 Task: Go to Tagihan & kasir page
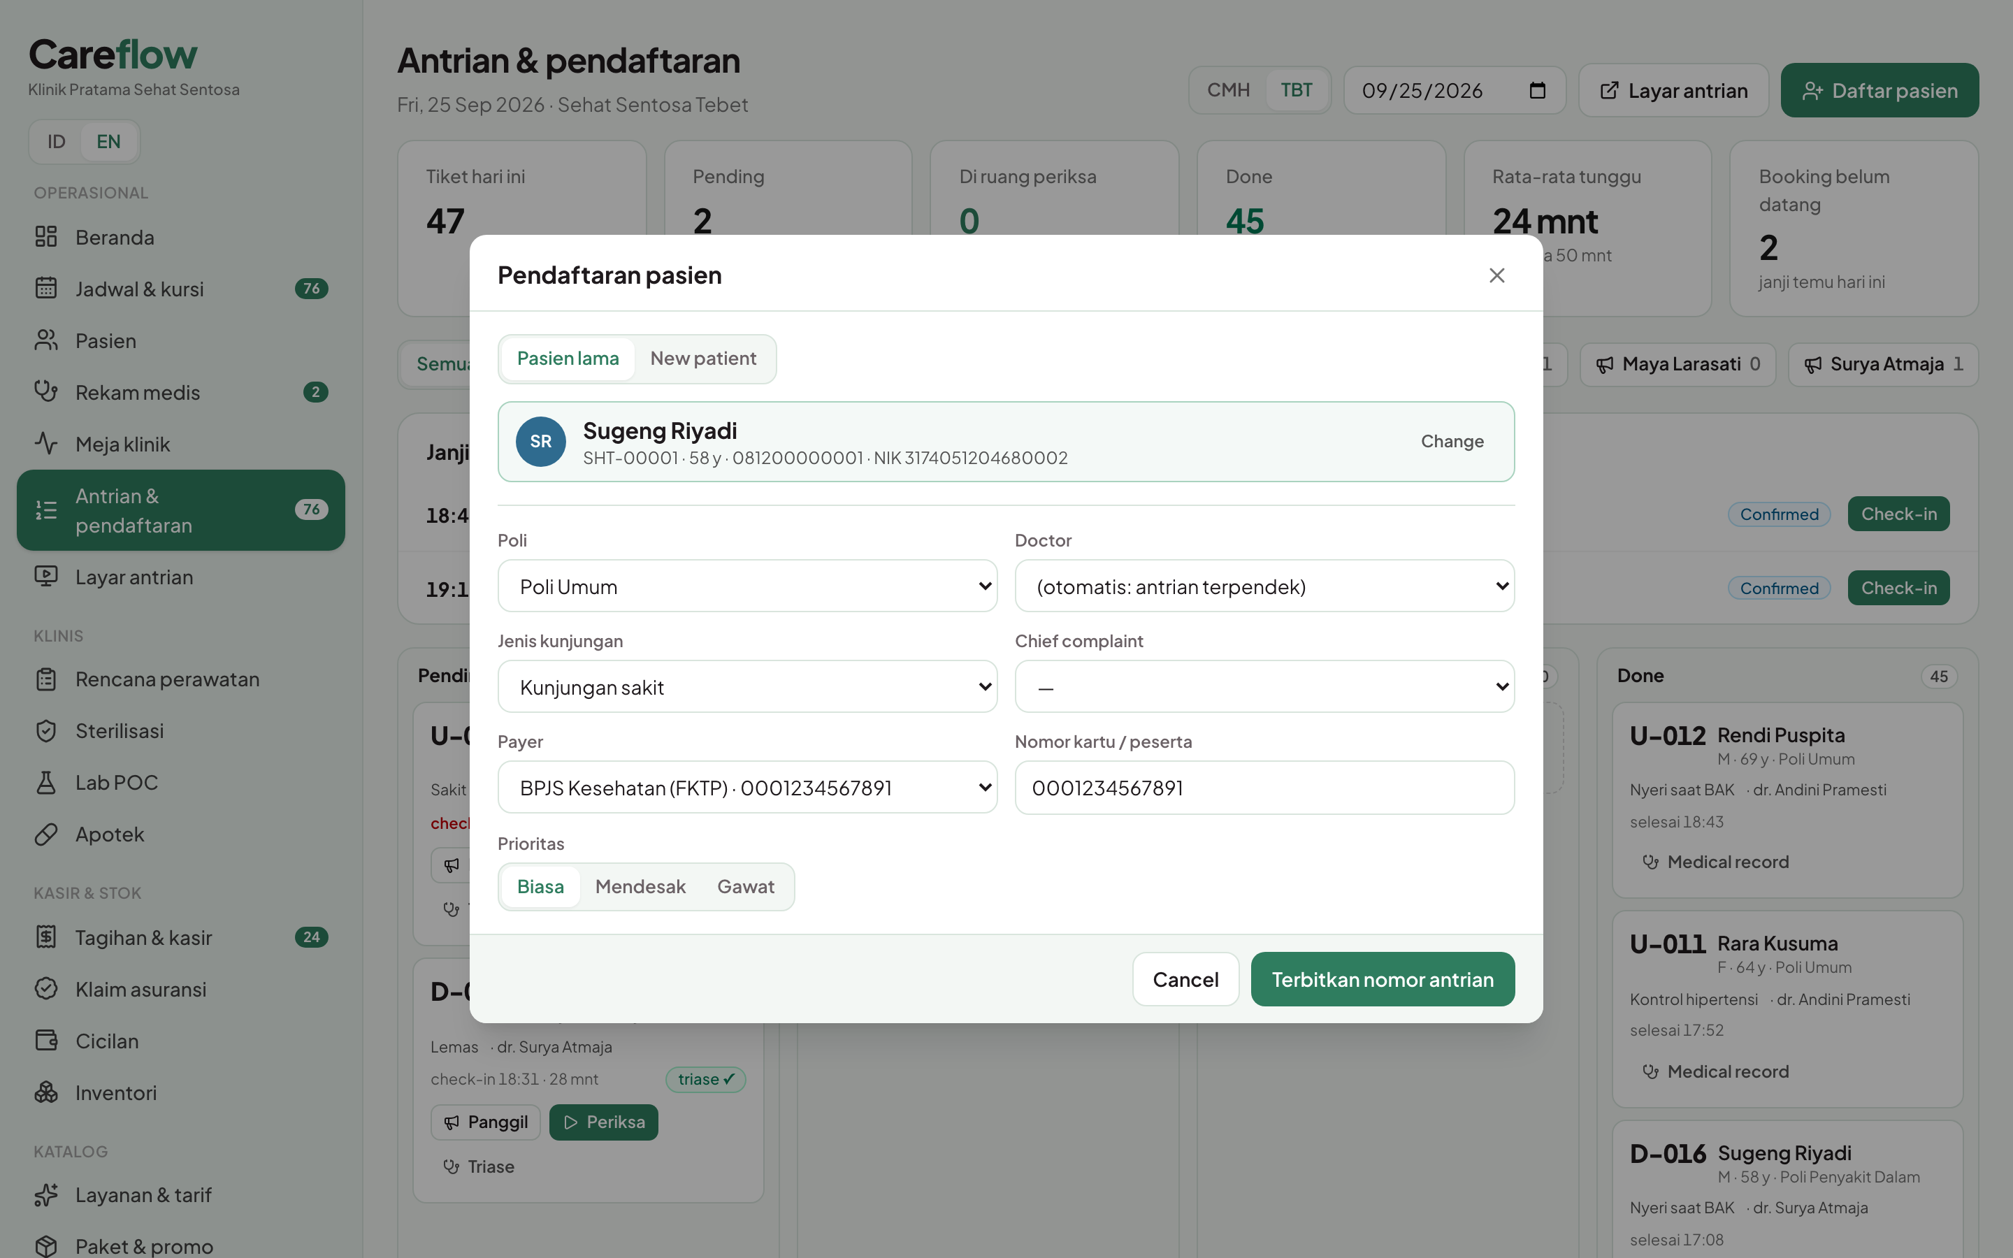point(180,937)
